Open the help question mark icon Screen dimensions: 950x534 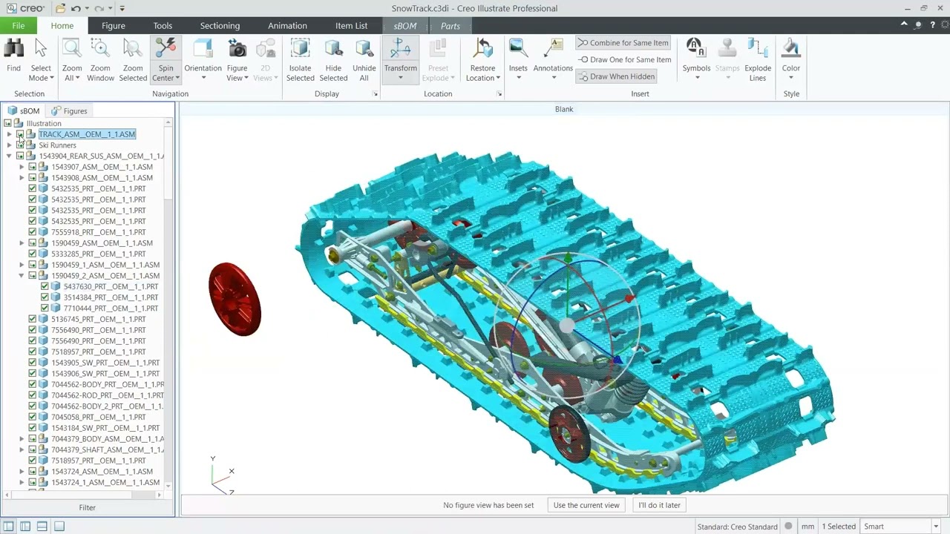coord(933,25)
